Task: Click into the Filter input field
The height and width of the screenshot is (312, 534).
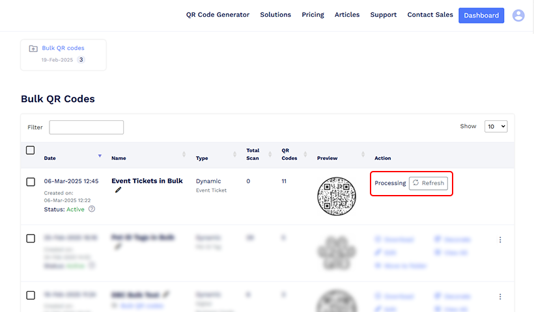Action: [x=86, y=127]
